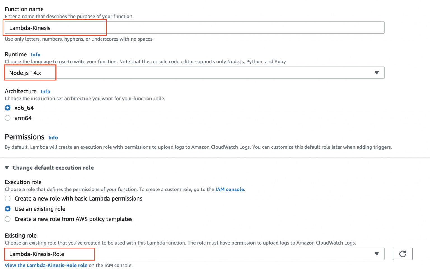
Task: Click the Change default execution role heading
Action: (x=53, y=168)
